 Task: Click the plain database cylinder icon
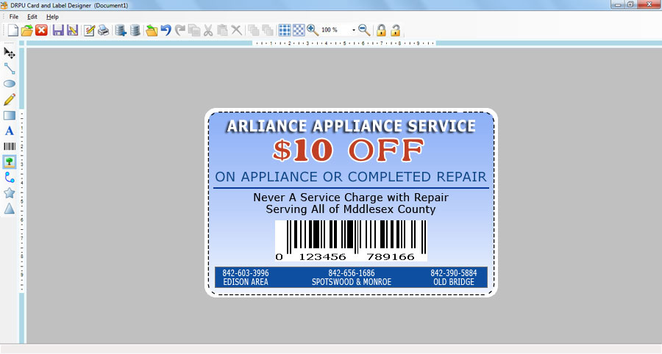pos(135,30)
